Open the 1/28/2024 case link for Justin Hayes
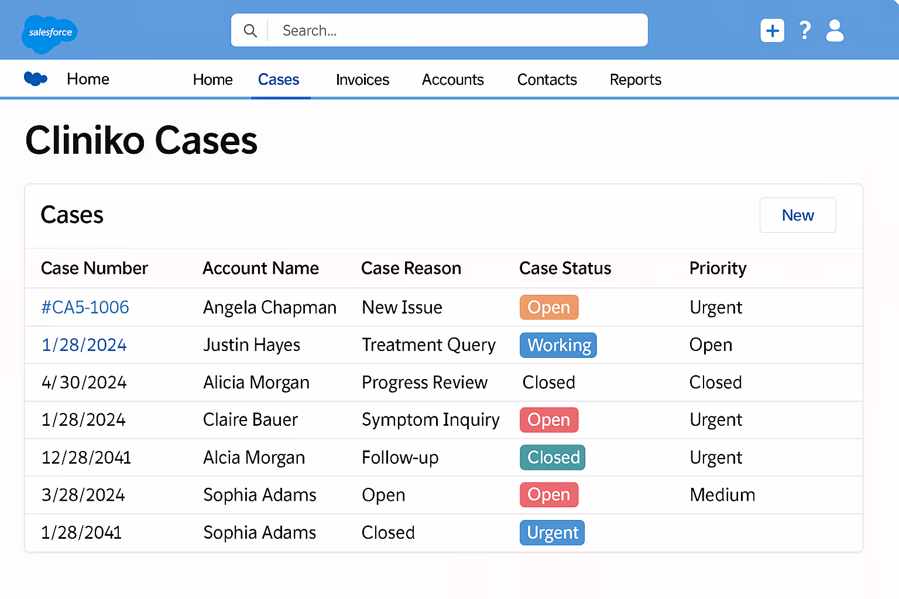Screen dimensions: 899x599 [x=84, y=345]
